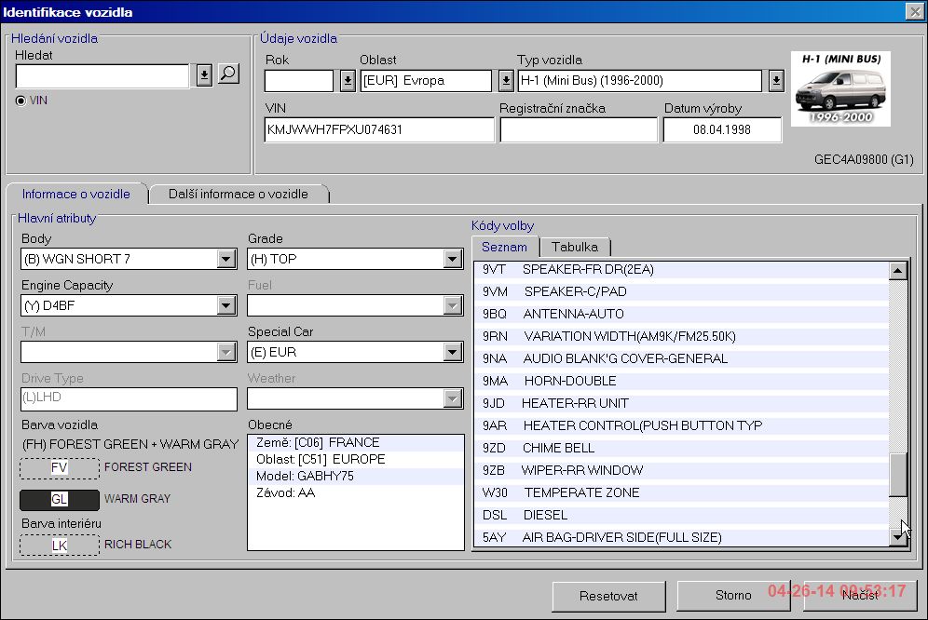Click the VIN field KMJWWH7FPXU074631
The image size is (928, 620).
[x=379, y=129]
